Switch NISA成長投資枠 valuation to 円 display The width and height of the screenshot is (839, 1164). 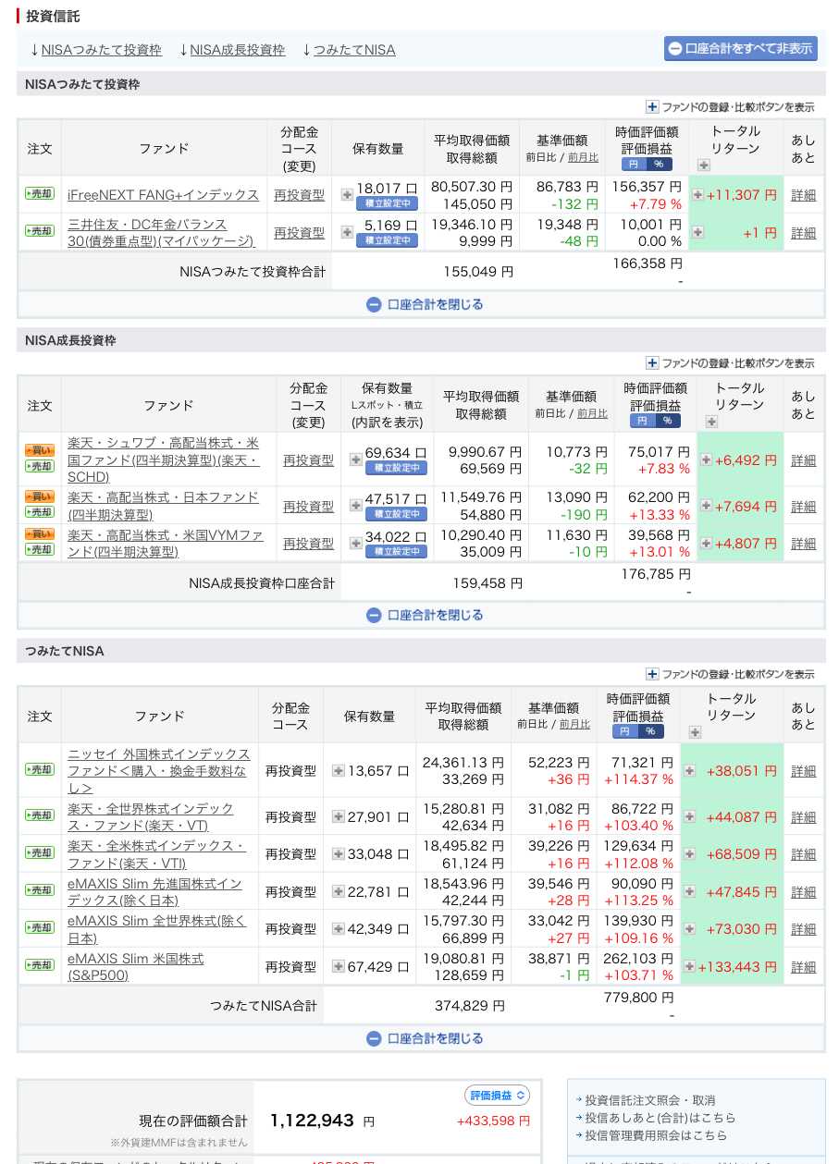click(x=642, y=421)
